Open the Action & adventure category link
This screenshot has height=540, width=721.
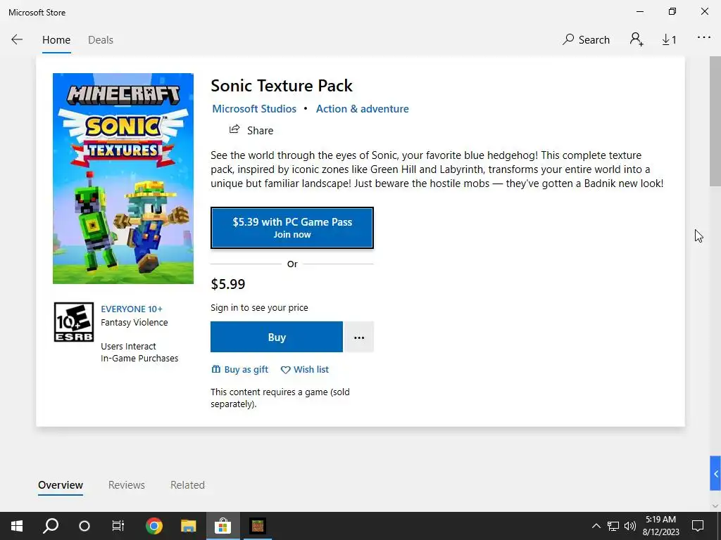point(363,109)
